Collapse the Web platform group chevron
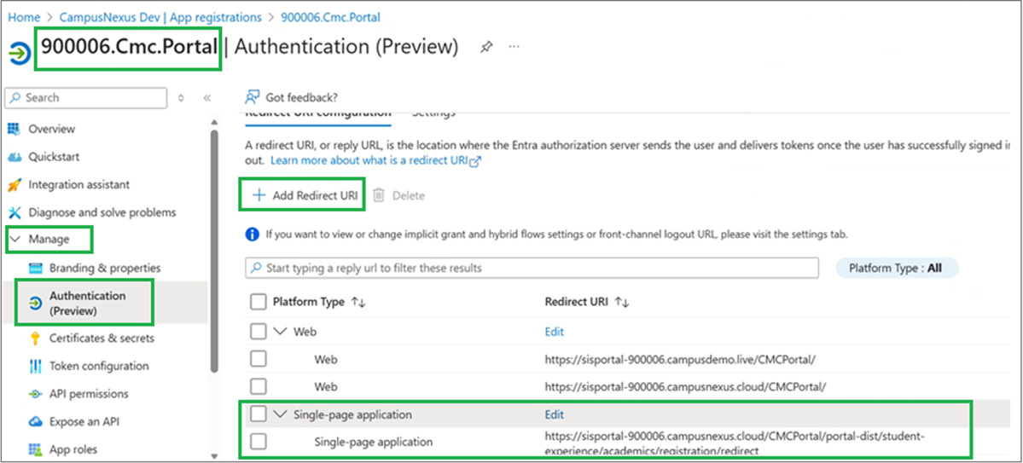Viewport: 1023px width, 463px height. pyautogui.click(x=281, y=332)
